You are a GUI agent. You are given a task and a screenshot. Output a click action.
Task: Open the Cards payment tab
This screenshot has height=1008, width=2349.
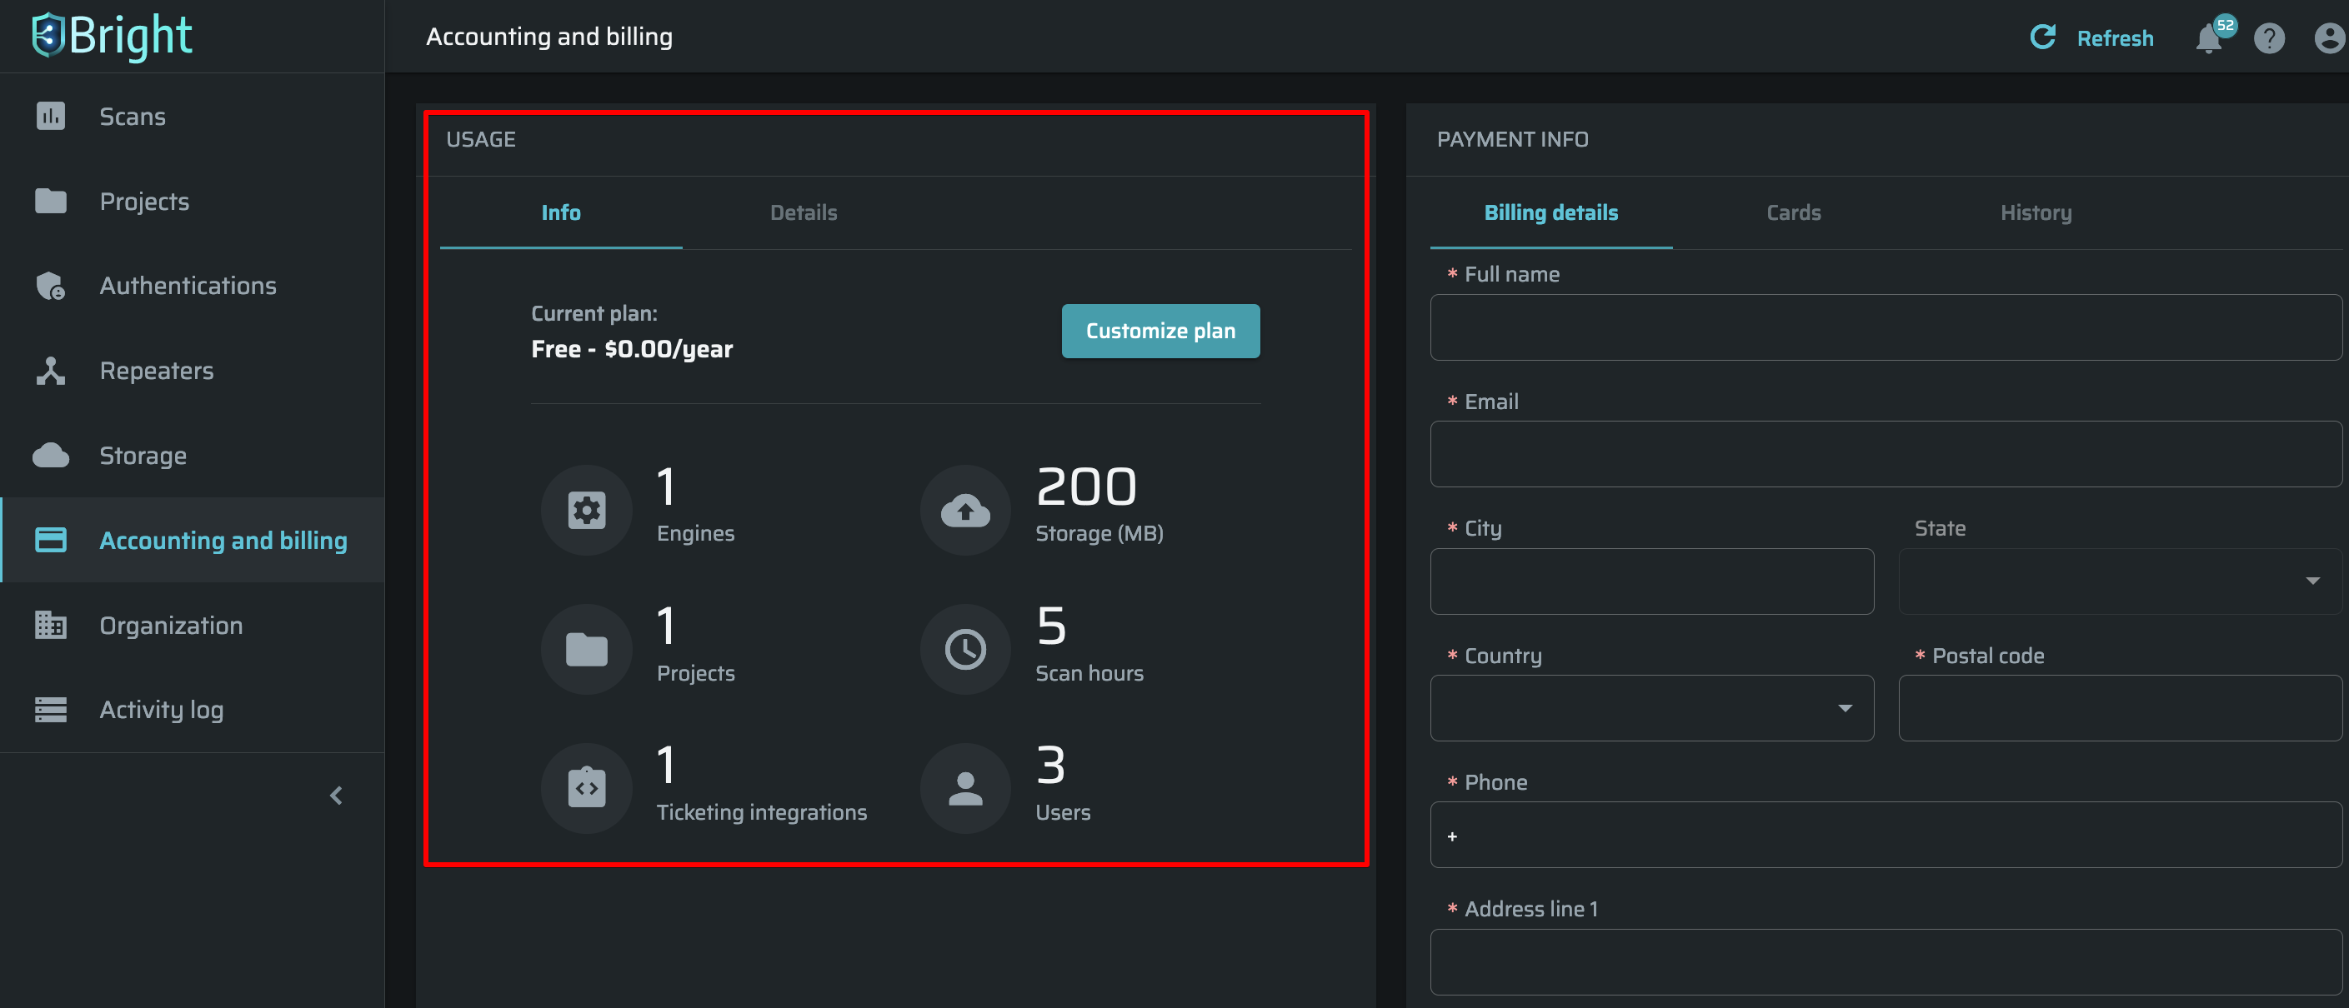[x=1793, y=212]
